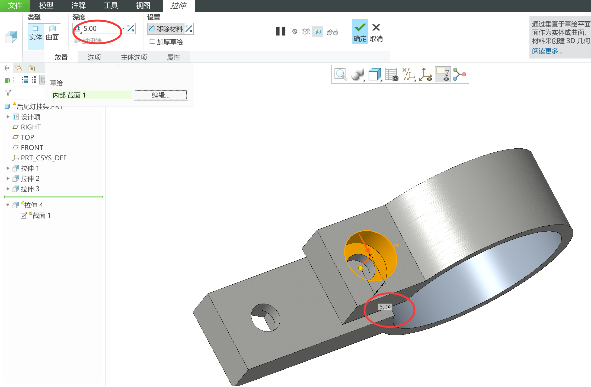Select the 曲面 surface type
The image size is (591, 387).
52,33
